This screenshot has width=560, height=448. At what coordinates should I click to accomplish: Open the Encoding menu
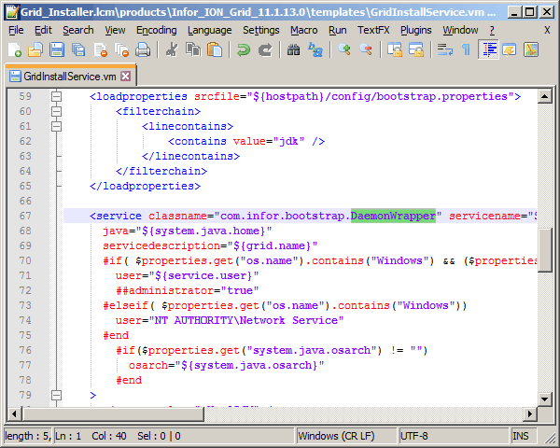(x=156, y=30)
